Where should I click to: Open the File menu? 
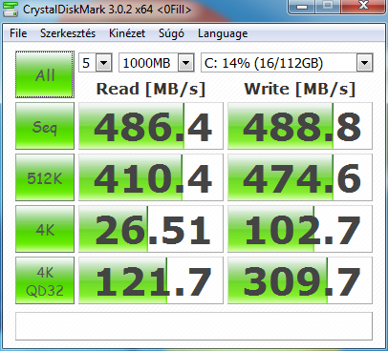point(18,33)
